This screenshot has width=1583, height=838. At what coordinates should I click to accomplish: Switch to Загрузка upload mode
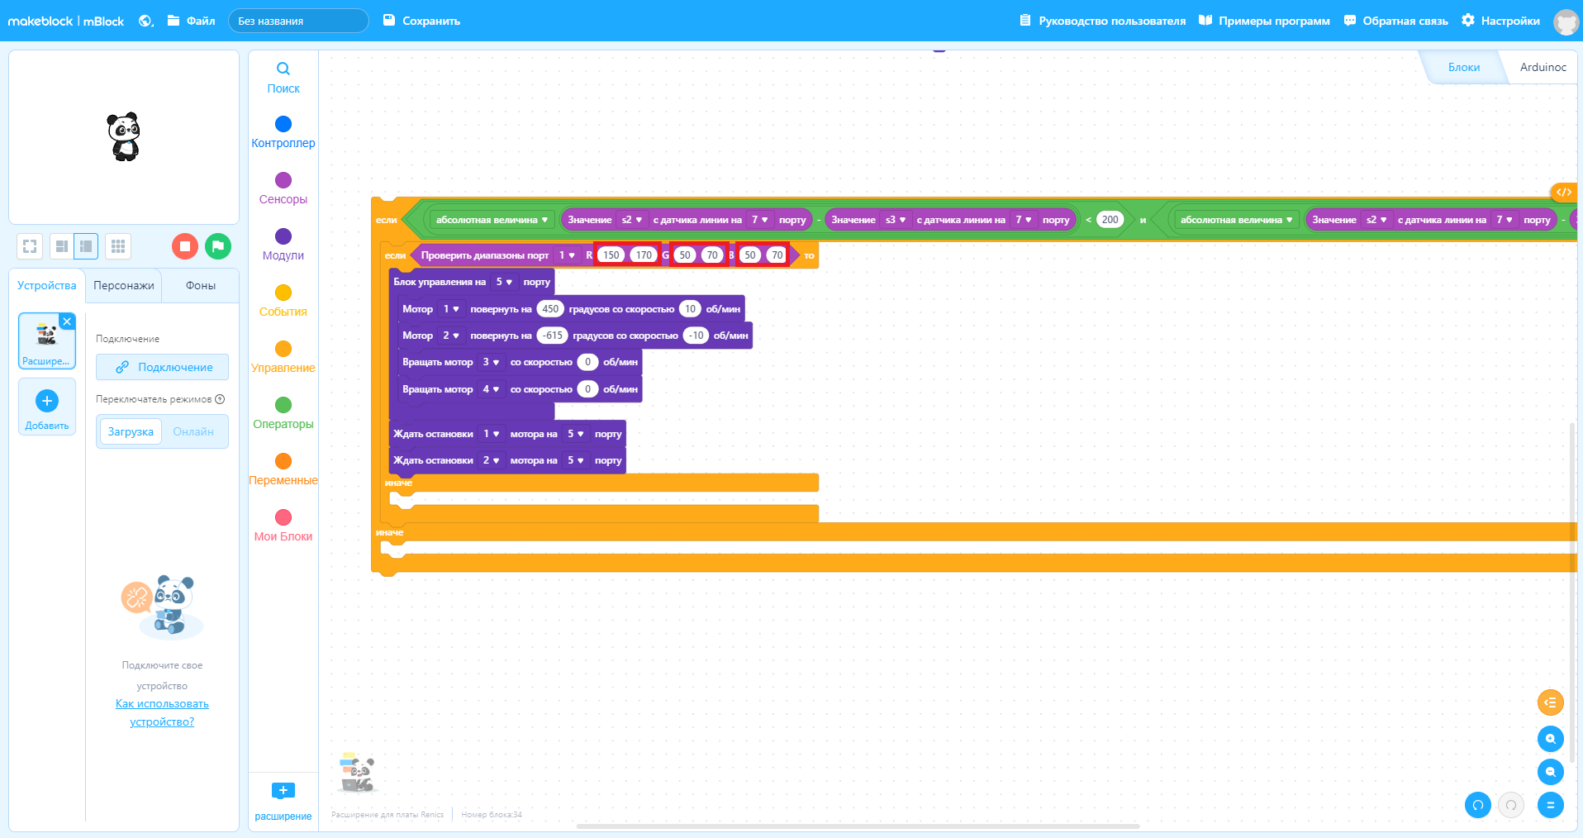click(131, 431)
